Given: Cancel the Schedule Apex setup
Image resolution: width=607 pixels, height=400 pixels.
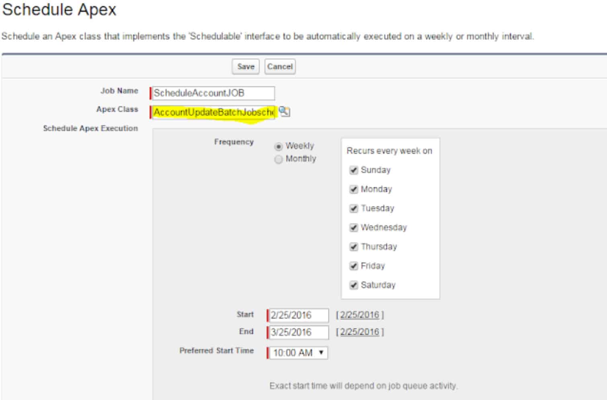Looking at the screenshot, I should (280, 66).
